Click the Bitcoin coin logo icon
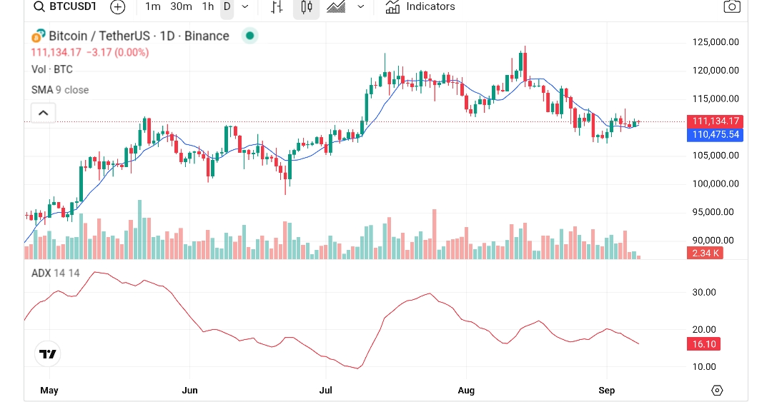 38,36
